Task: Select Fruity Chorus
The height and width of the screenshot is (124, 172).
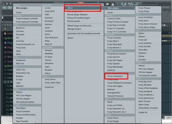Action: point(113,118)
